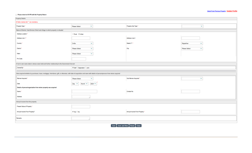
Task: Focus the Present Value of Property field
Action: [x=81, y=106]
